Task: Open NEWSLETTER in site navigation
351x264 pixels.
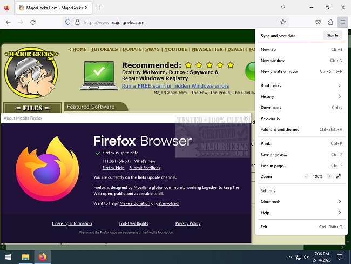Action: pyautogui.click(x=207, y=49)
